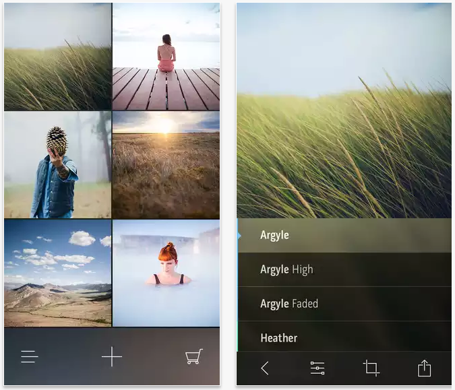Viewport: 455px width, 390px height.
Task: Select the pinecone portrait photo
Action: [57, 165]
